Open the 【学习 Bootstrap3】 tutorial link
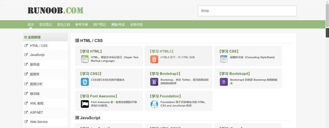 click(x=165, y=74)
